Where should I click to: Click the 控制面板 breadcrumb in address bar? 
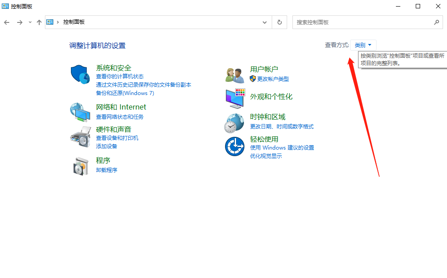pyautogui.click(x=74, y=22)
